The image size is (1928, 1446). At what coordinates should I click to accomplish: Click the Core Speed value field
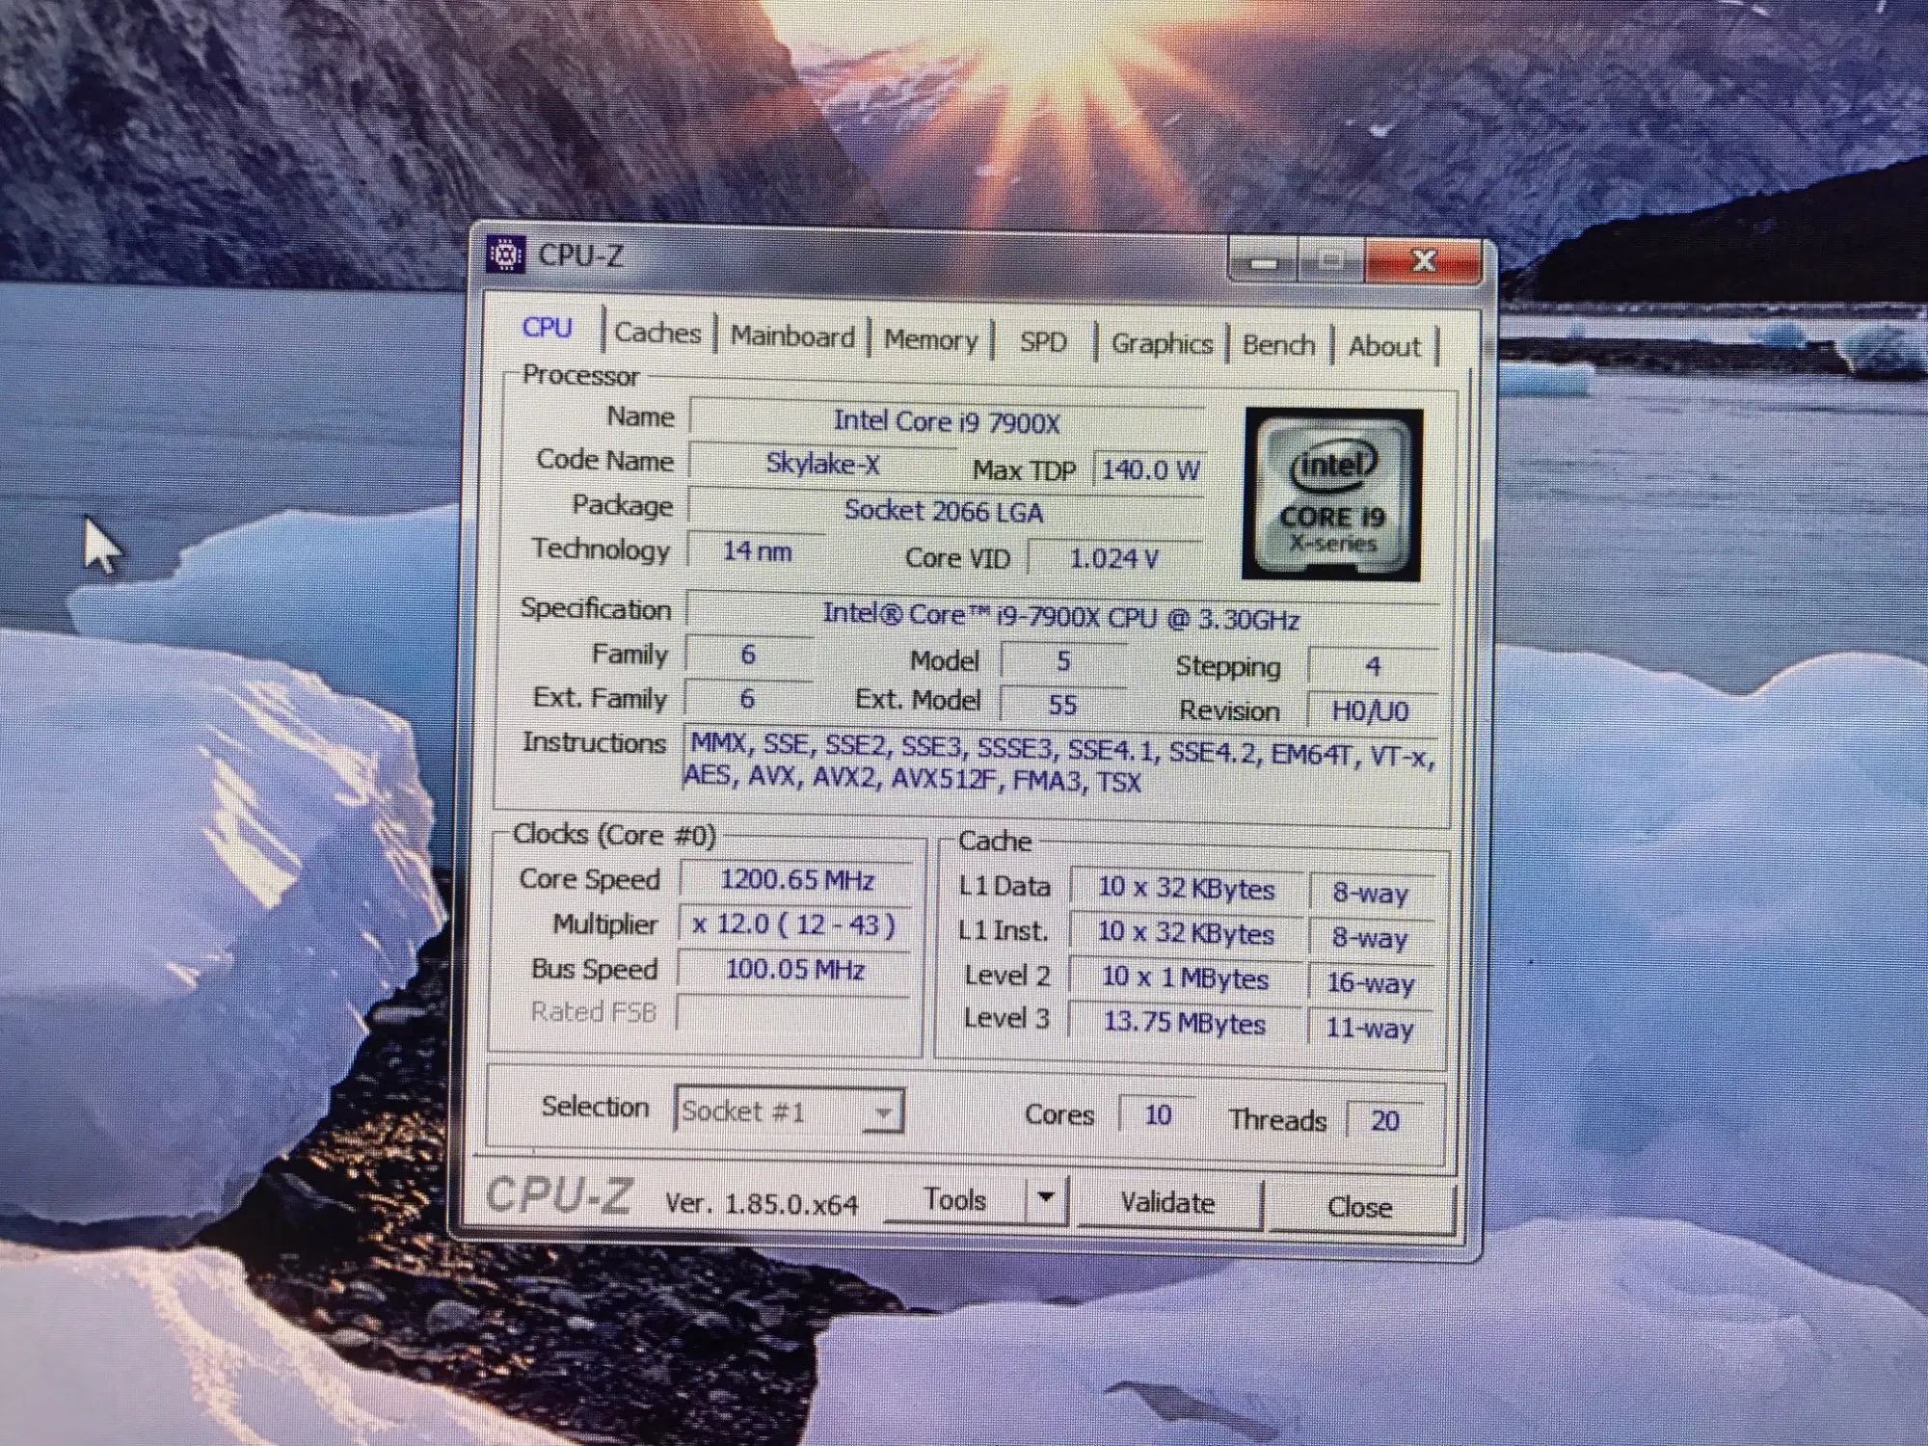(x=796, y=880)
